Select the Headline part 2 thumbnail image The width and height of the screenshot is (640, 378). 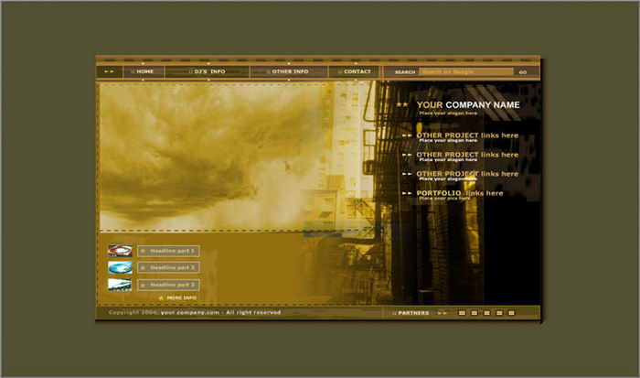pyautogui.click(x=120, y=267)
